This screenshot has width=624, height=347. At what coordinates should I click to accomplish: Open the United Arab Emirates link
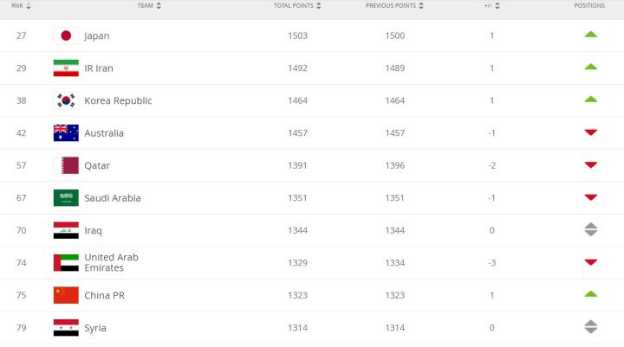click(x=111, y=262)
